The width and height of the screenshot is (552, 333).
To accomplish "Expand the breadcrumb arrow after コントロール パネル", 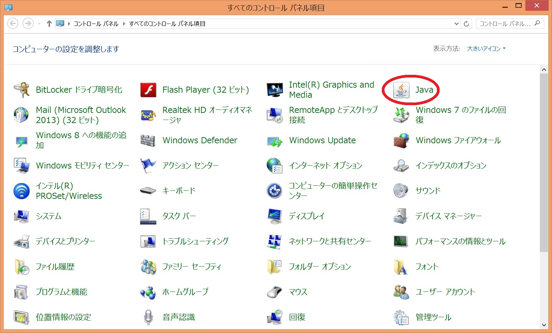I will click(124, 24).
